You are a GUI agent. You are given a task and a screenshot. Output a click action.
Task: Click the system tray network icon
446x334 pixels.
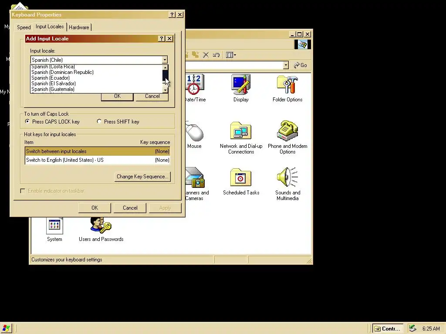coord(412,328)
